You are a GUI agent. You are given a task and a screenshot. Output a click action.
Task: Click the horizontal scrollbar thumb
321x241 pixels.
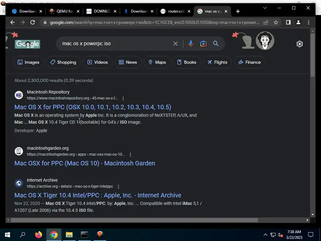coord(134,220)
